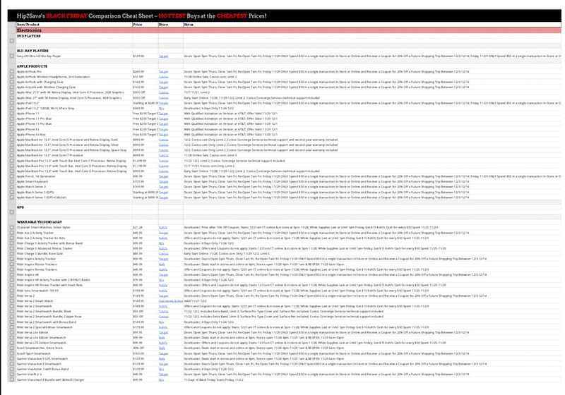The image size is (565, 395).
Task: Select the GPS category heading cell
Action: click(74, 207)
